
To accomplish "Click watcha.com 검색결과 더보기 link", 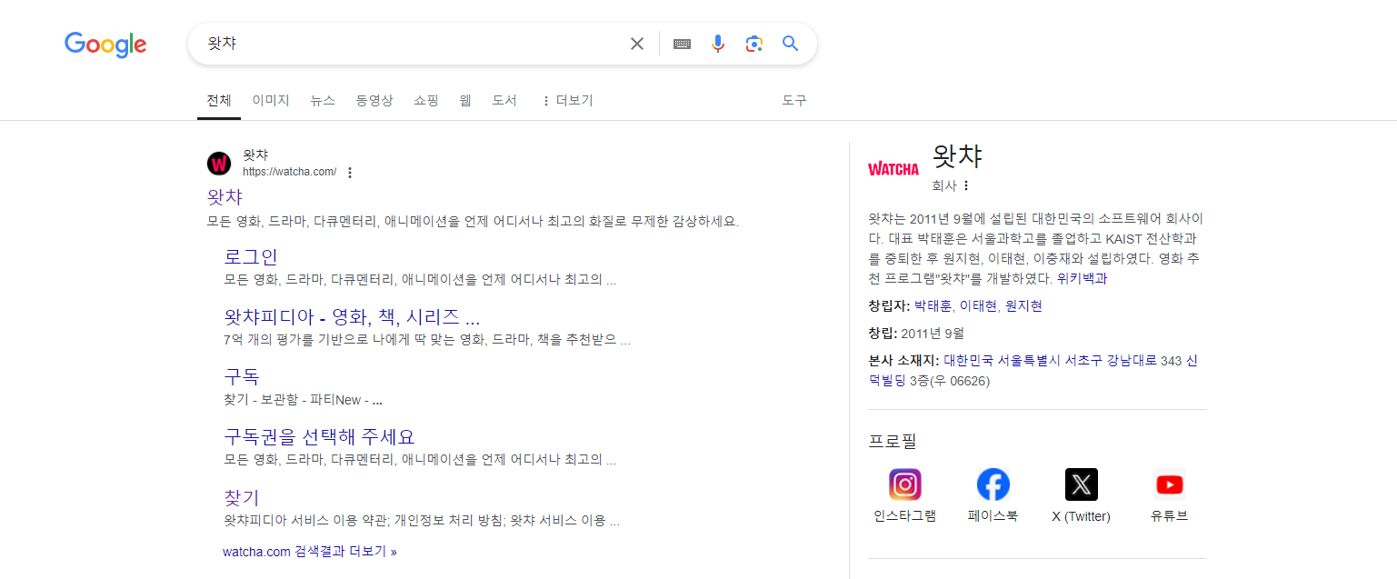I will (310, 552).
